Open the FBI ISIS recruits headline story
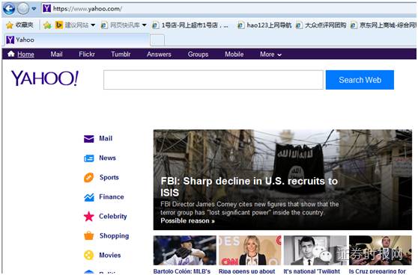Screen dimensions: 418x275 coord(249,187)
